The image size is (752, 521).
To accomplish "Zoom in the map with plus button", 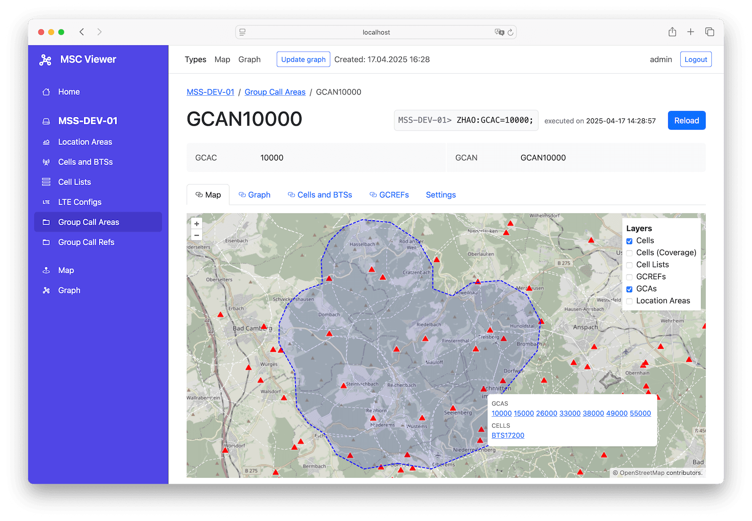I will tap(197, 224).
